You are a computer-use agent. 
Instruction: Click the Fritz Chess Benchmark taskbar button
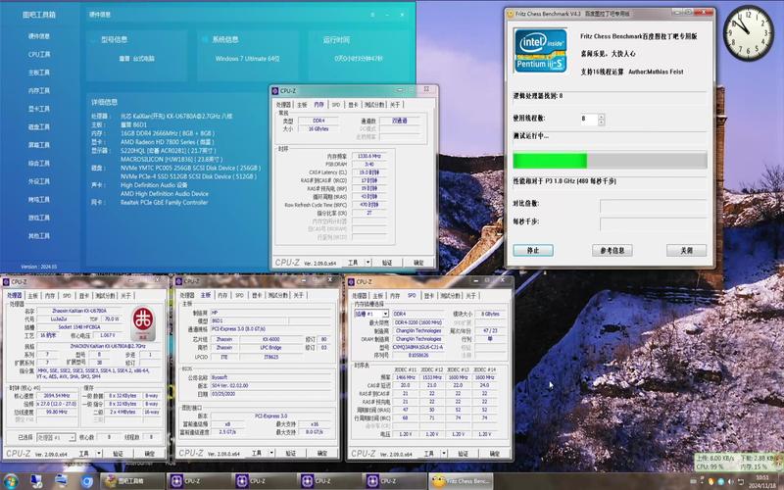(x=462, y=481)
